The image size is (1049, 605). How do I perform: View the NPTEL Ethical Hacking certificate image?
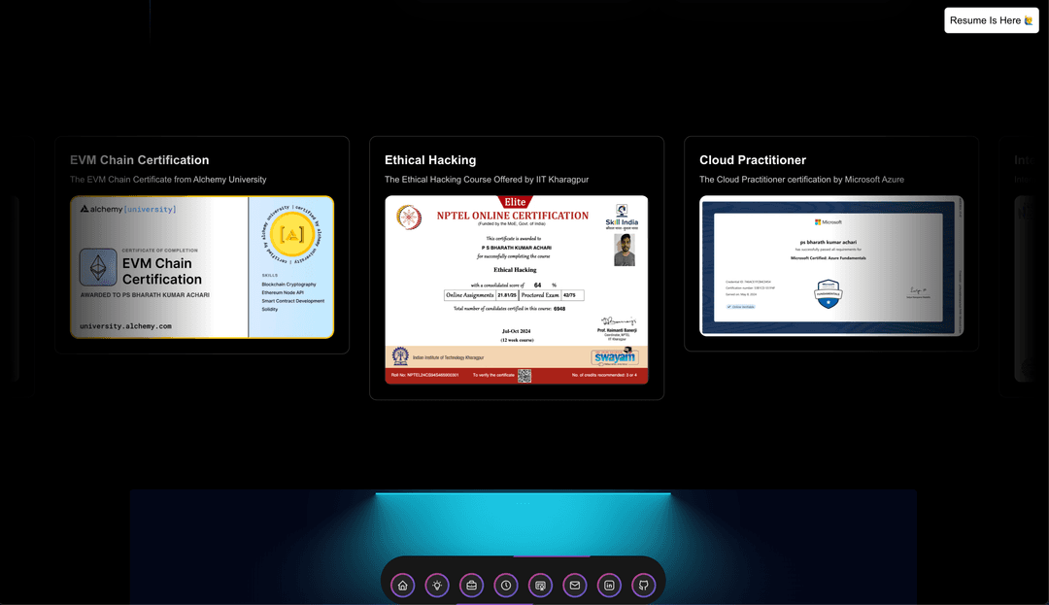pyautogui.click(x=517, y=290)
